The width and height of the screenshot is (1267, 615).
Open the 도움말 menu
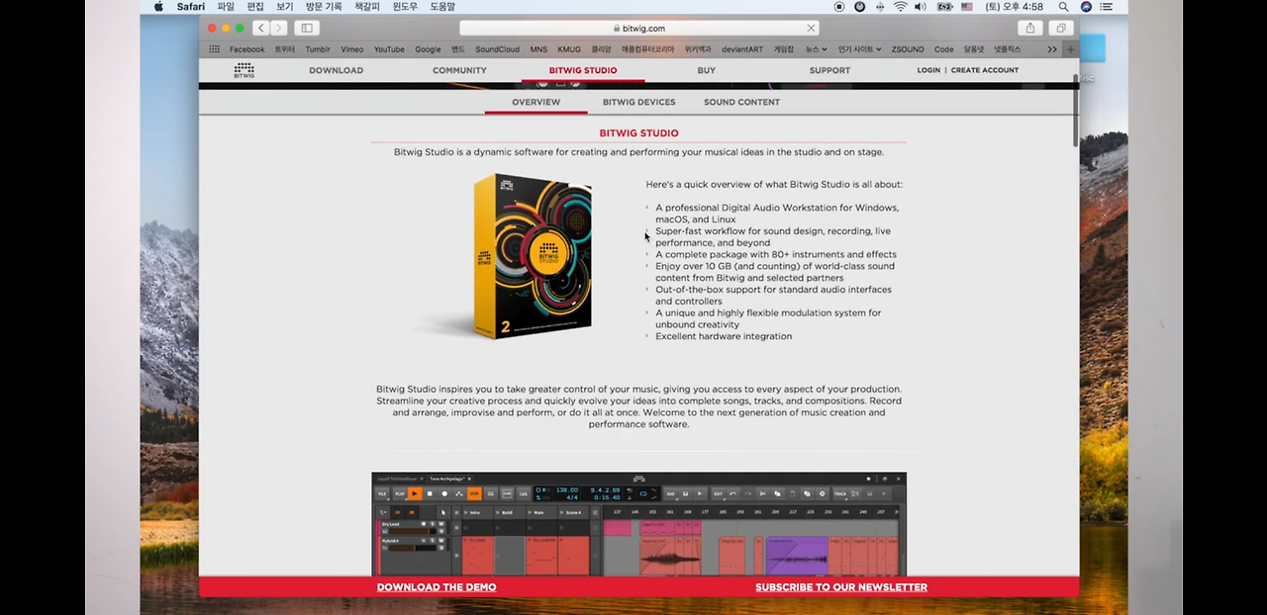coord(442,7)
